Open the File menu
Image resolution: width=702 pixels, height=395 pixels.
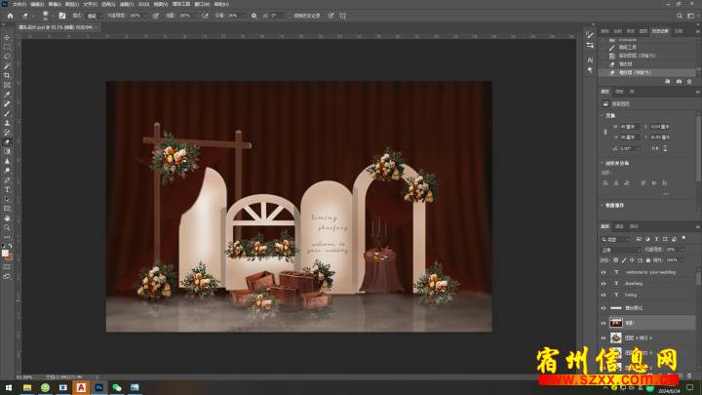click(x=19, y=4)
